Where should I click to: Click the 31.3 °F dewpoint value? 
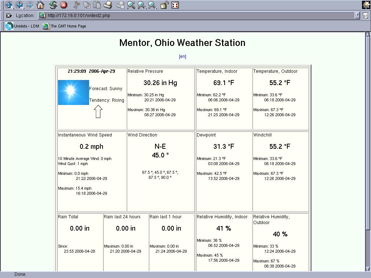tap(224, 147)
